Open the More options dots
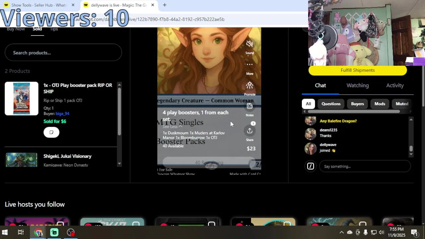 [x=250, y=64]
